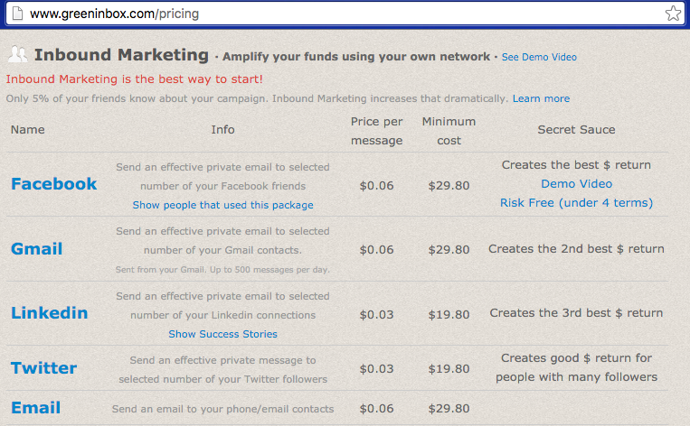This screenshot has height=426, width=690.
Task: Select the $0.03 price in Linkedin row
Action: (377, 315)
